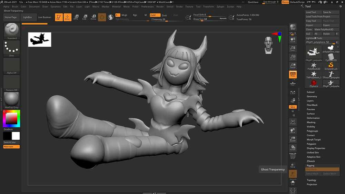The width and height of the screenshot is (345, 194).
Task: Open the Dots stroke selector
Action: (x=12, y=48)
